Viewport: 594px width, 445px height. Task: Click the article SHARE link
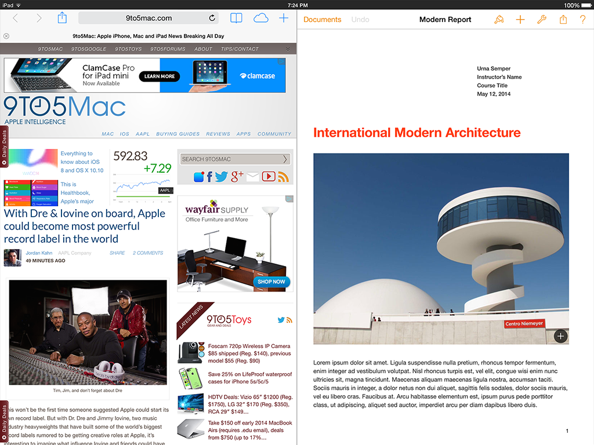point(117,253)
